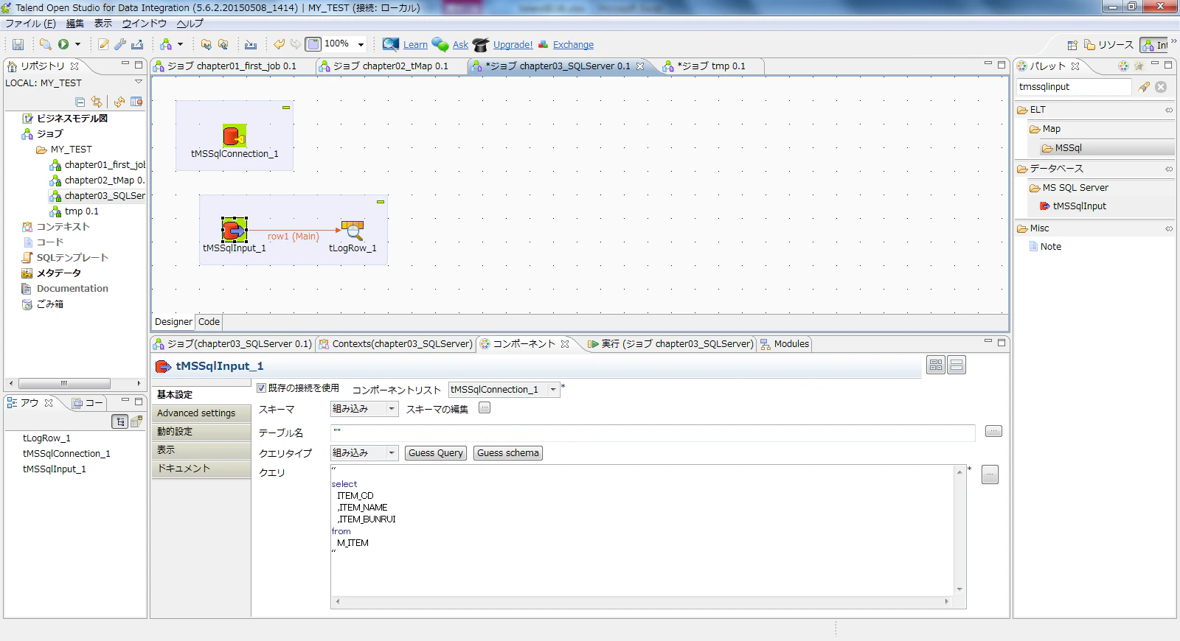Run the job with green play icon
Screen dimensions: 1180x641
(x=63, y=44)
